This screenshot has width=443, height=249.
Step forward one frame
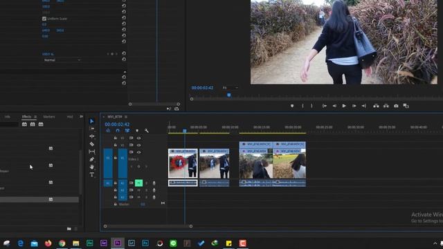[354, 106]
